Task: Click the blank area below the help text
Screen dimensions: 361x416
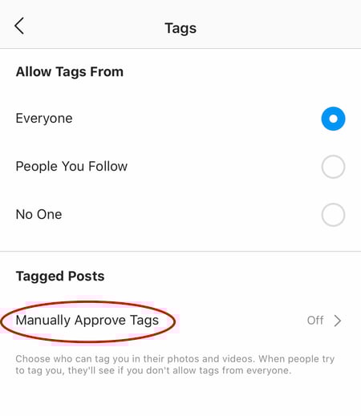Action: 180,397
